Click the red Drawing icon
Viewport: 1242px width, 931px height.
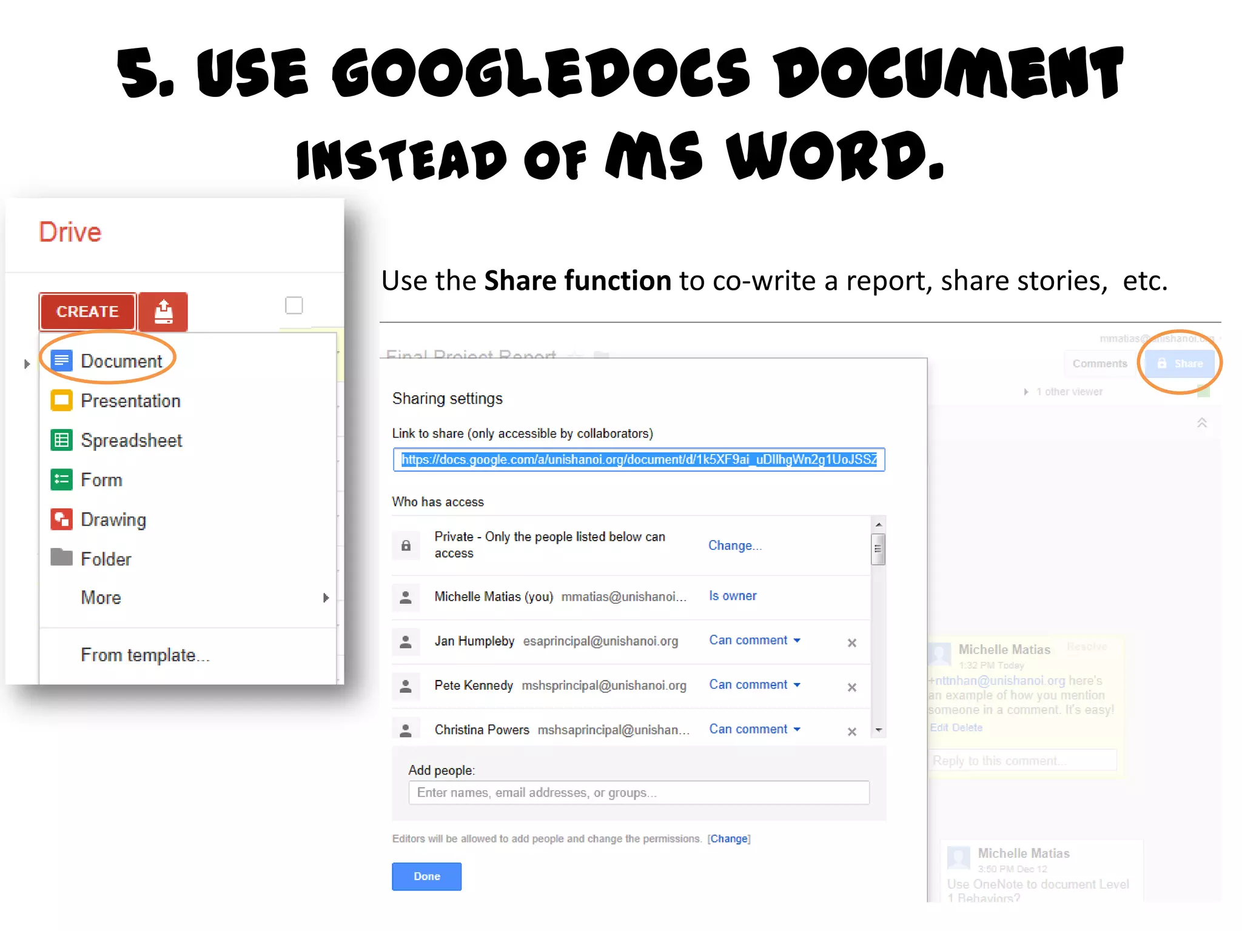pos(61,519)
